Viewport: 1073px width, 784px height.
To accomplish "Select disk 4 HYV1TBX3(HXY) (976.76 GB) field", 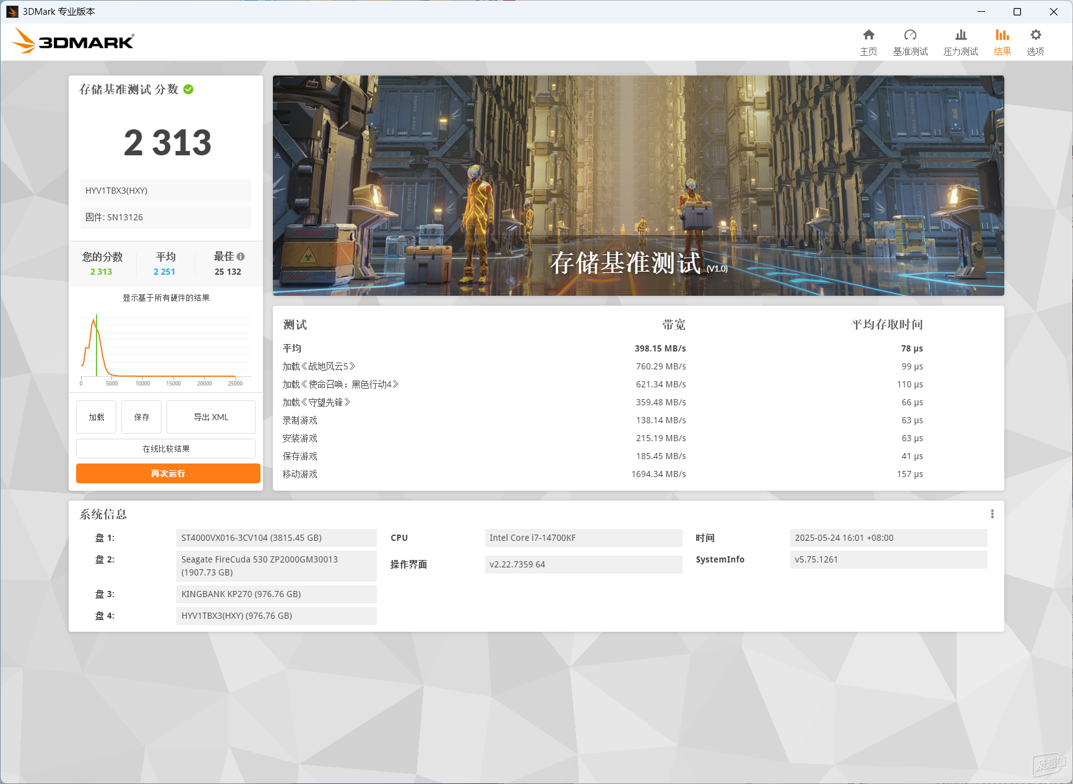I will [x=277, y=616].
